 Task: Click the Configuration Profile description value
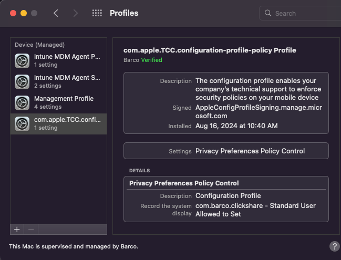228,195
